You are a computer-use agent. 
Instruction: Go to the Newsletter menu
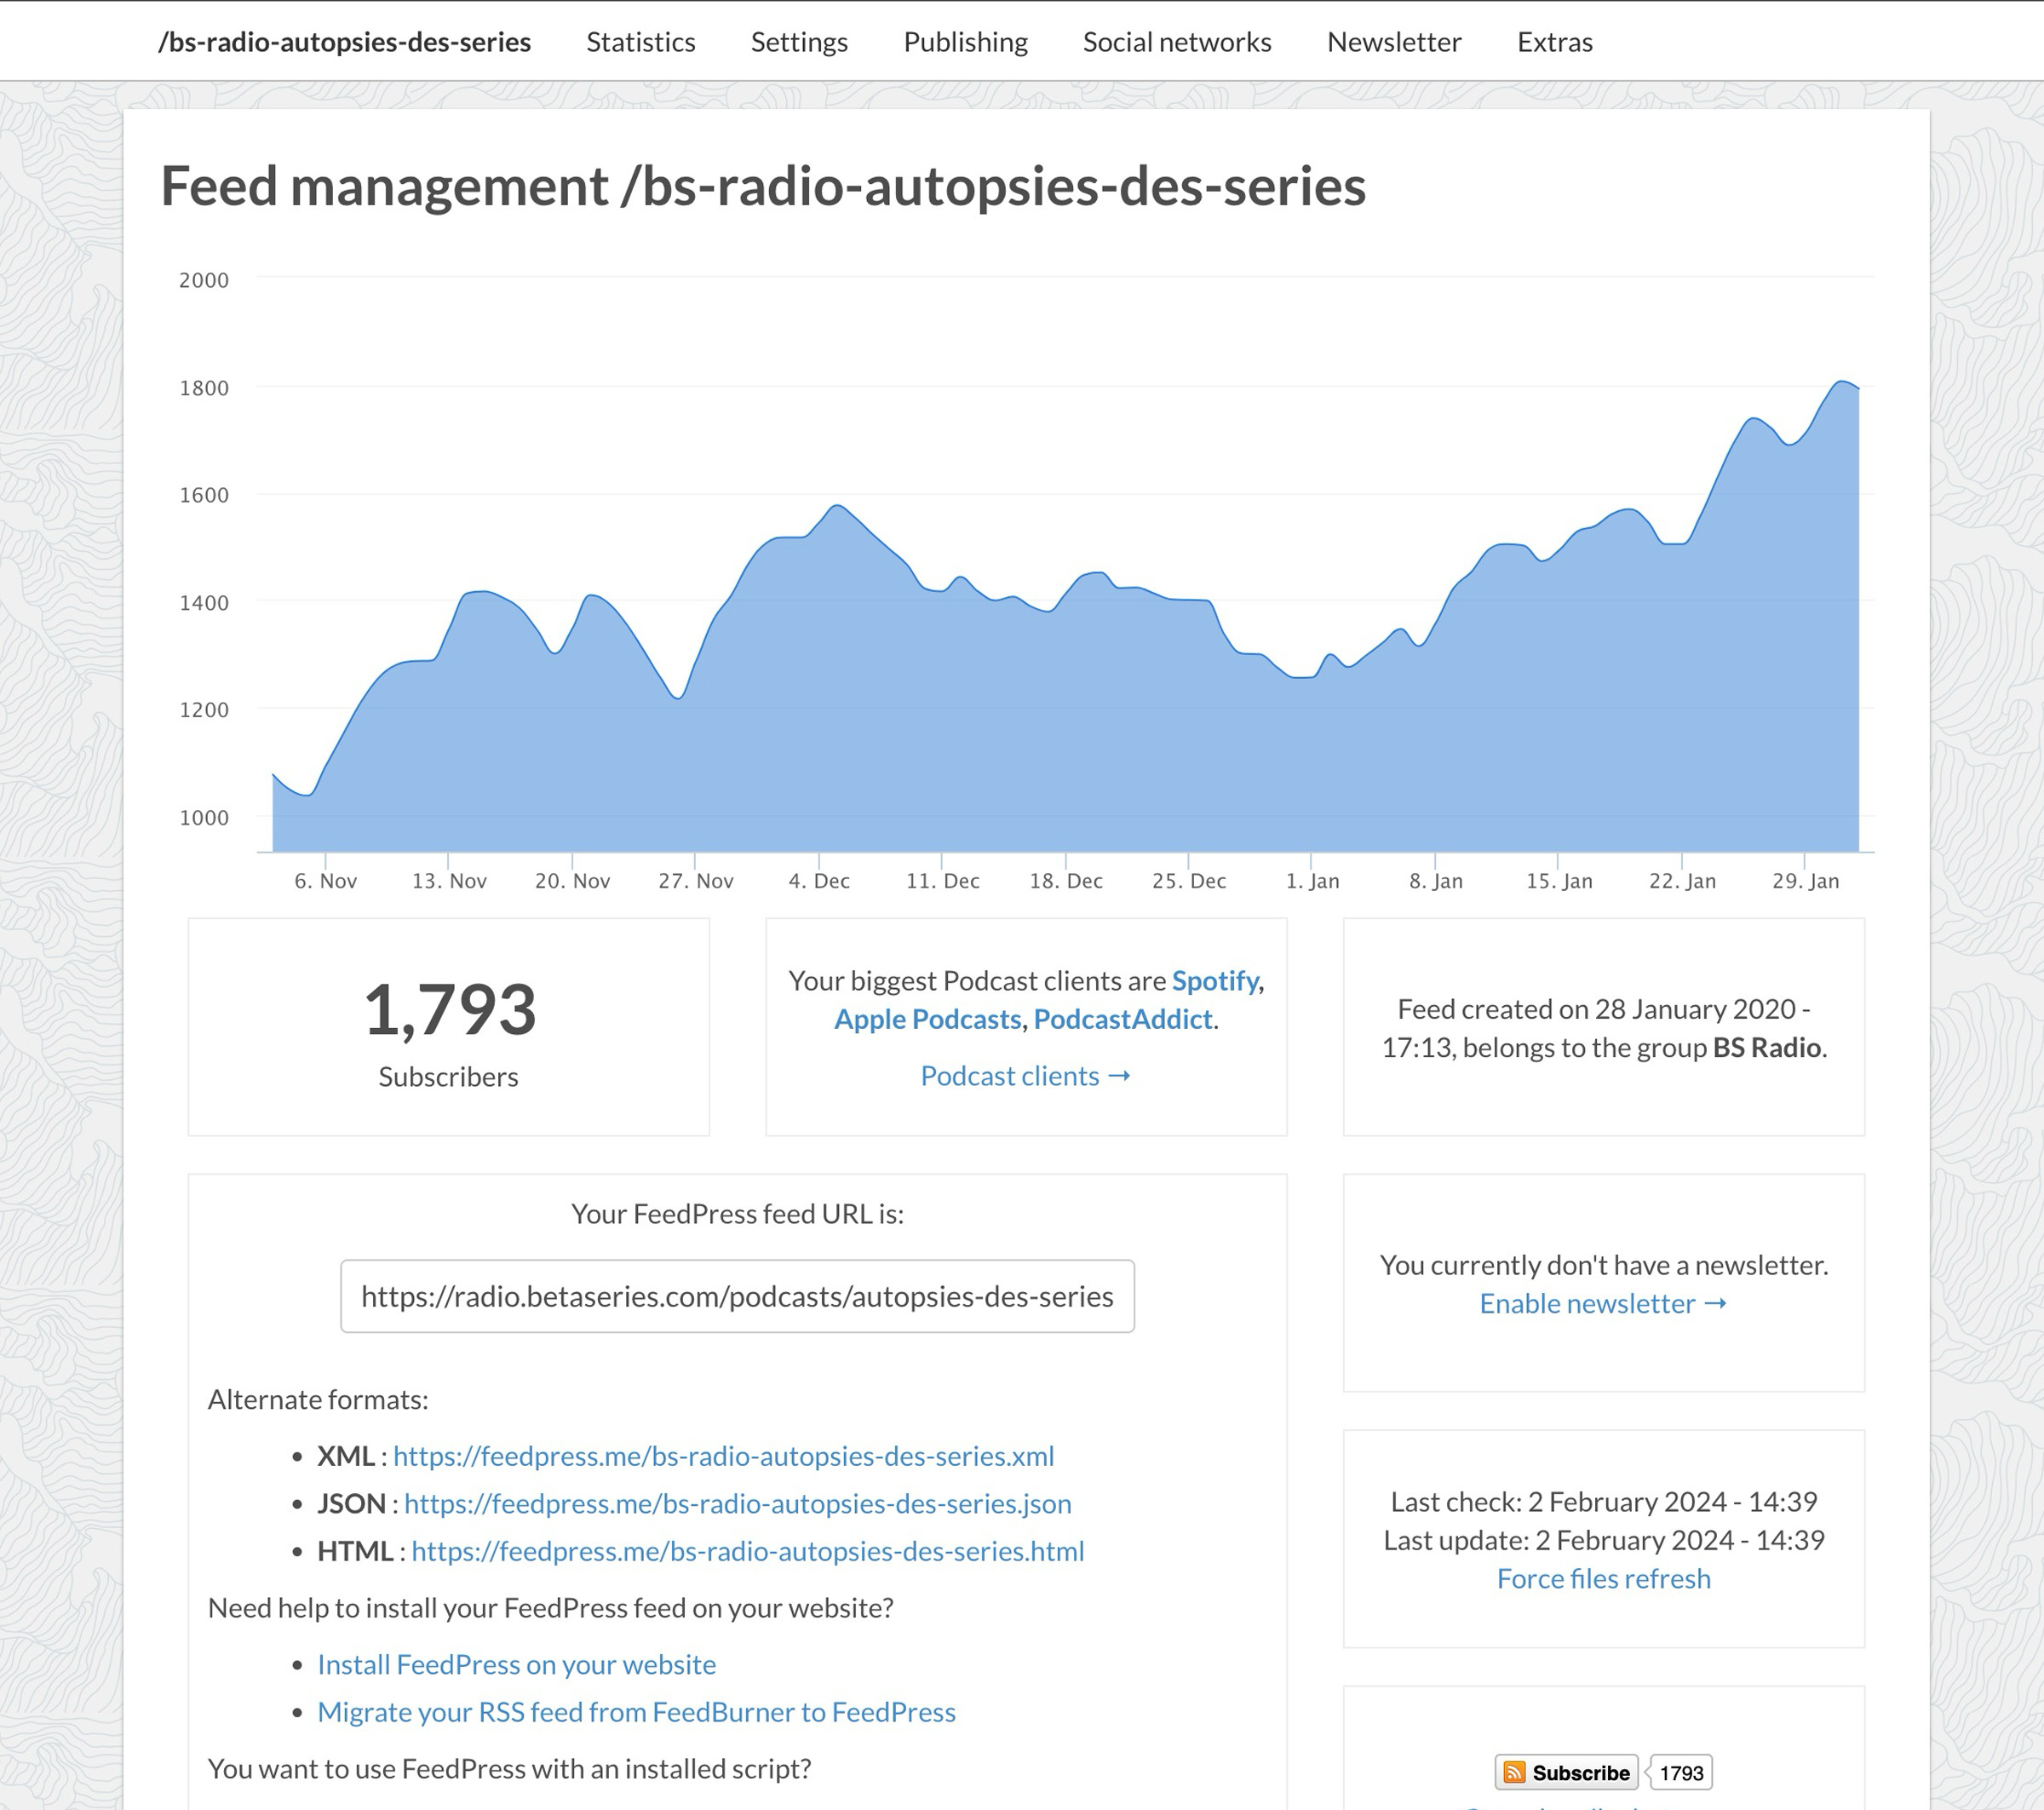(x=1393, y=42)
